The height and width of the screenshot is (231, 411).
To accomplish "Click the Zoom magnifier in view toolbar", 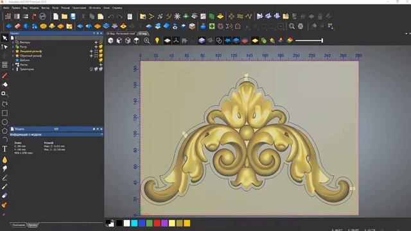I will coord(147,40).
